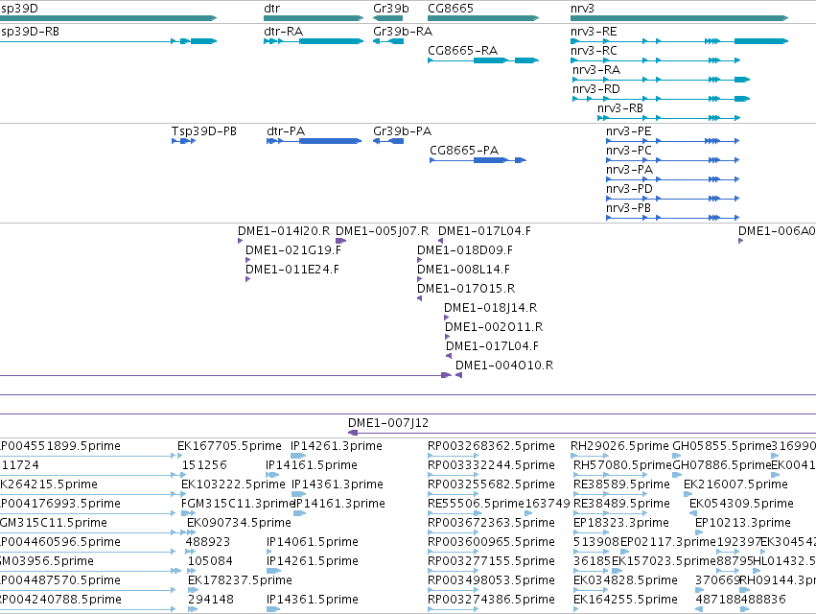Click the RH29026.5prime EST label
Viewport: 816px width, 614px height.
619,446
